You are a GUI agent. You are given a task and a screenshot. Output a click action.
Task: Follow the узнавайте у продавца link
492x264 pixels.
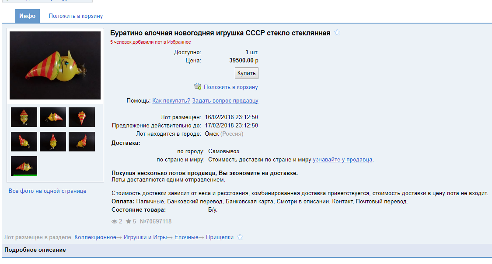(x=342, y=159)
